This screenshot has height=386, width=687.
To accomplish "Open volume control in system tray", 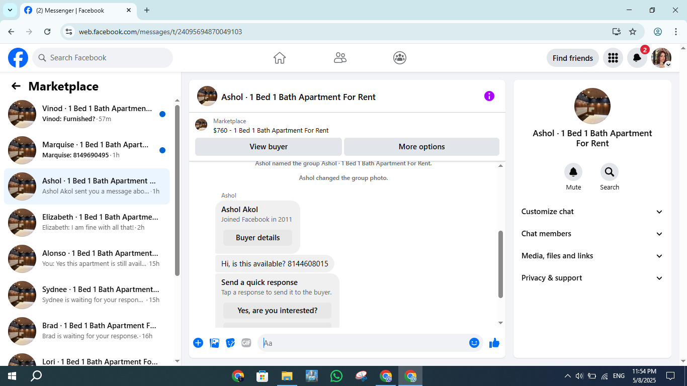I will point(579,376).
